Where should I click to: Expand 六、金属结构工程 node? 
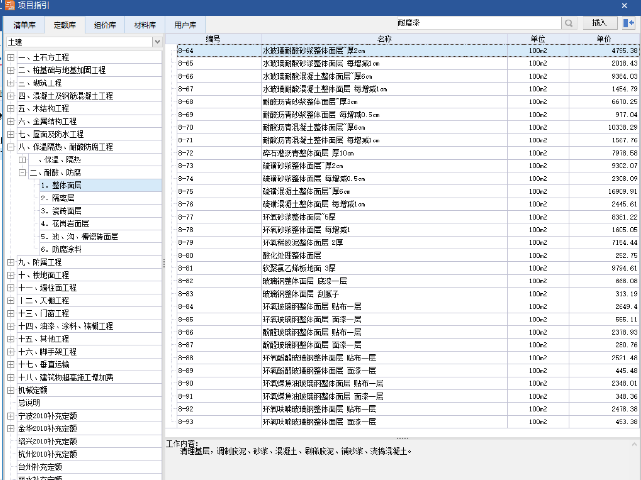[11, 121]
